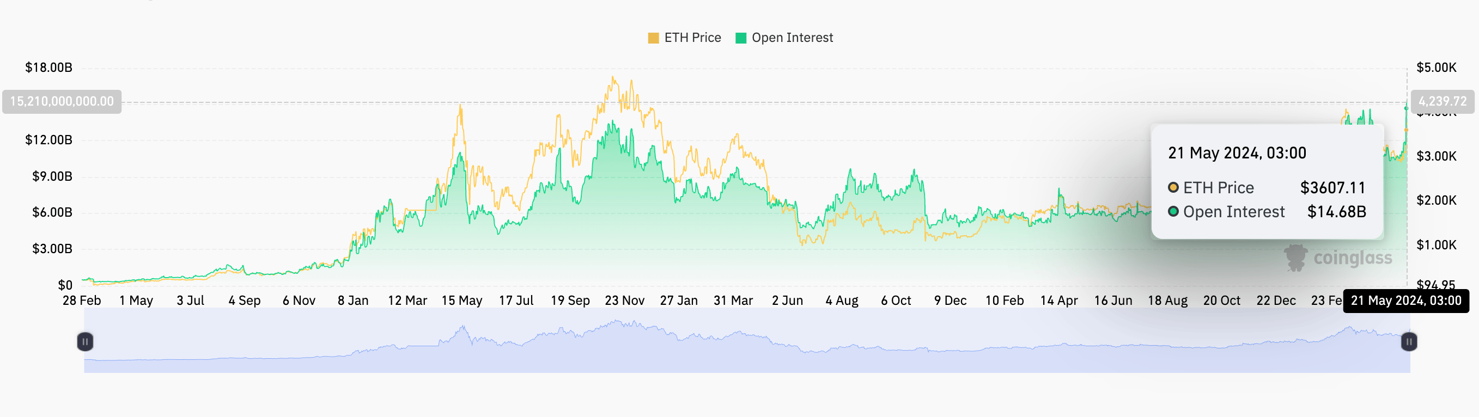Click the $5.00K label on right axis
The width and height of the screenshot is (1479, 417).
click(x=1436, y=68)
